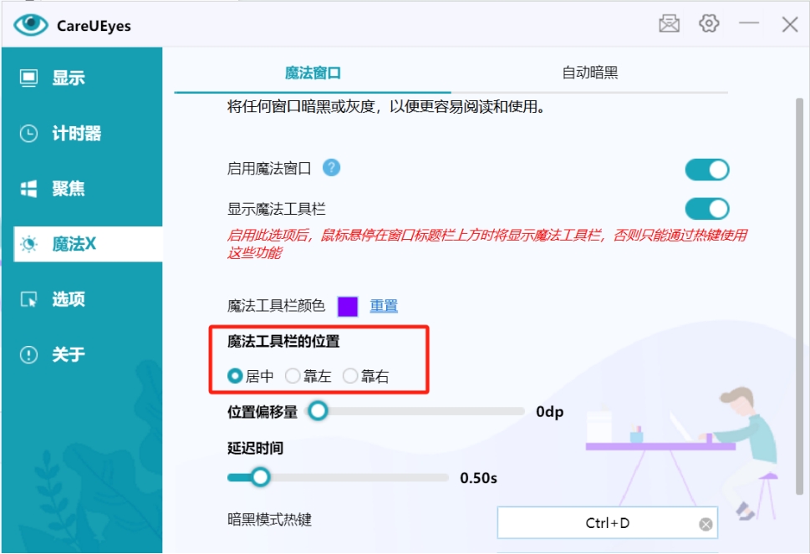Select the 靠左 toolbar position option
This screenshot has width=810, height=554.
click(x=293, y=375)
